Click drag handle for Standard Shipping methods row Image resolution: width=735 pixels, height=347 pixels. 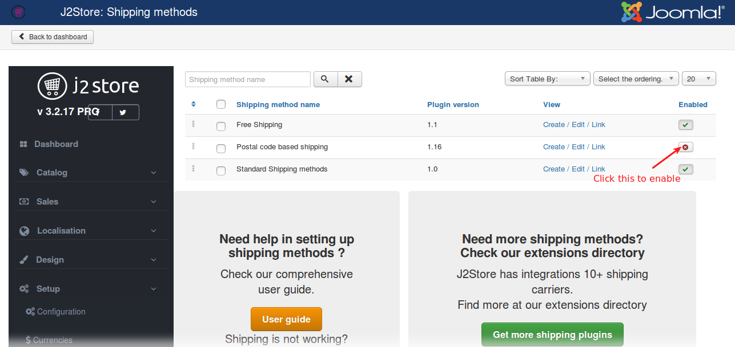pos(194,169)
